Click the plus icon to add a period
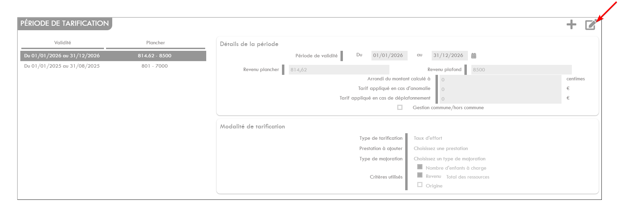Screen dimensions: 619x217 571,24
